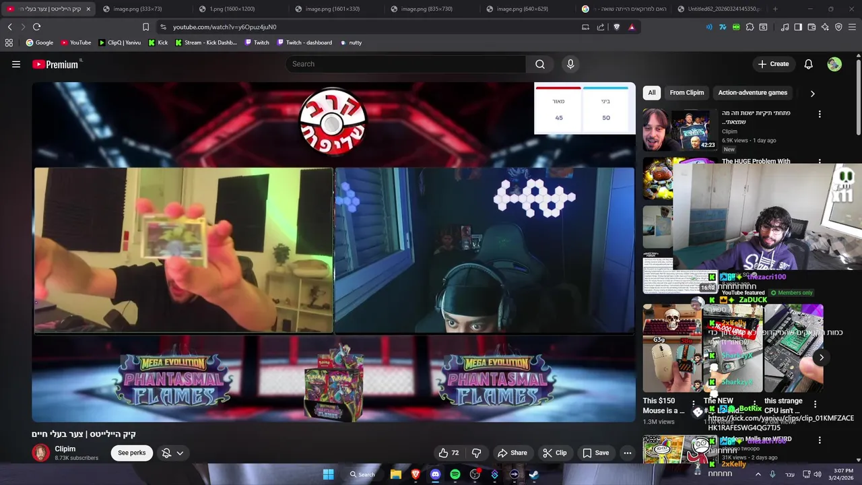Like the video with thumbs up
Image resolution: width=862 pixels, height=485 pixels.
coord(449,453)
